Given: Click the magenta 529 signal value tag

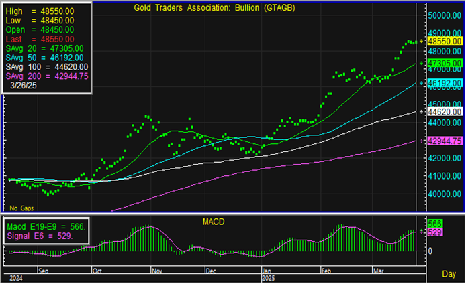Looking at the screenshot, I should coord(435,232).
